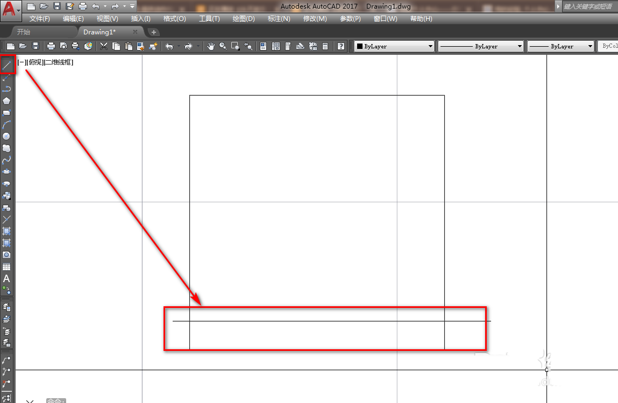
Task: Open the 绘图(D) menu
Action: pyautogui.click(x=244, y=18)
